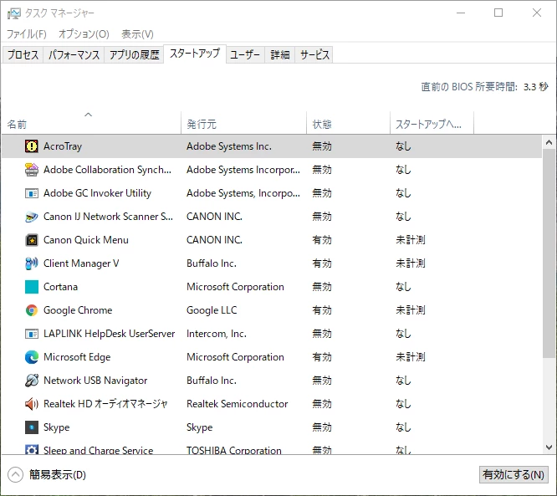This screenshot has width=557, height=496.
Task: Select the Microsoft Edge entry name
Action: 77,357
